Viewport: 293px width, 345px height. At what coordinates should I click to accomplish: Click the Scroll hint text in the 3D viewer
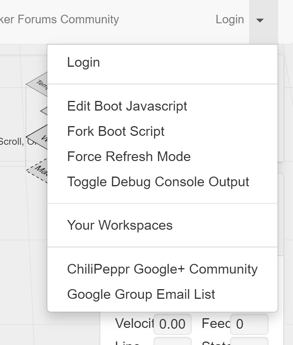coord(12,142)
